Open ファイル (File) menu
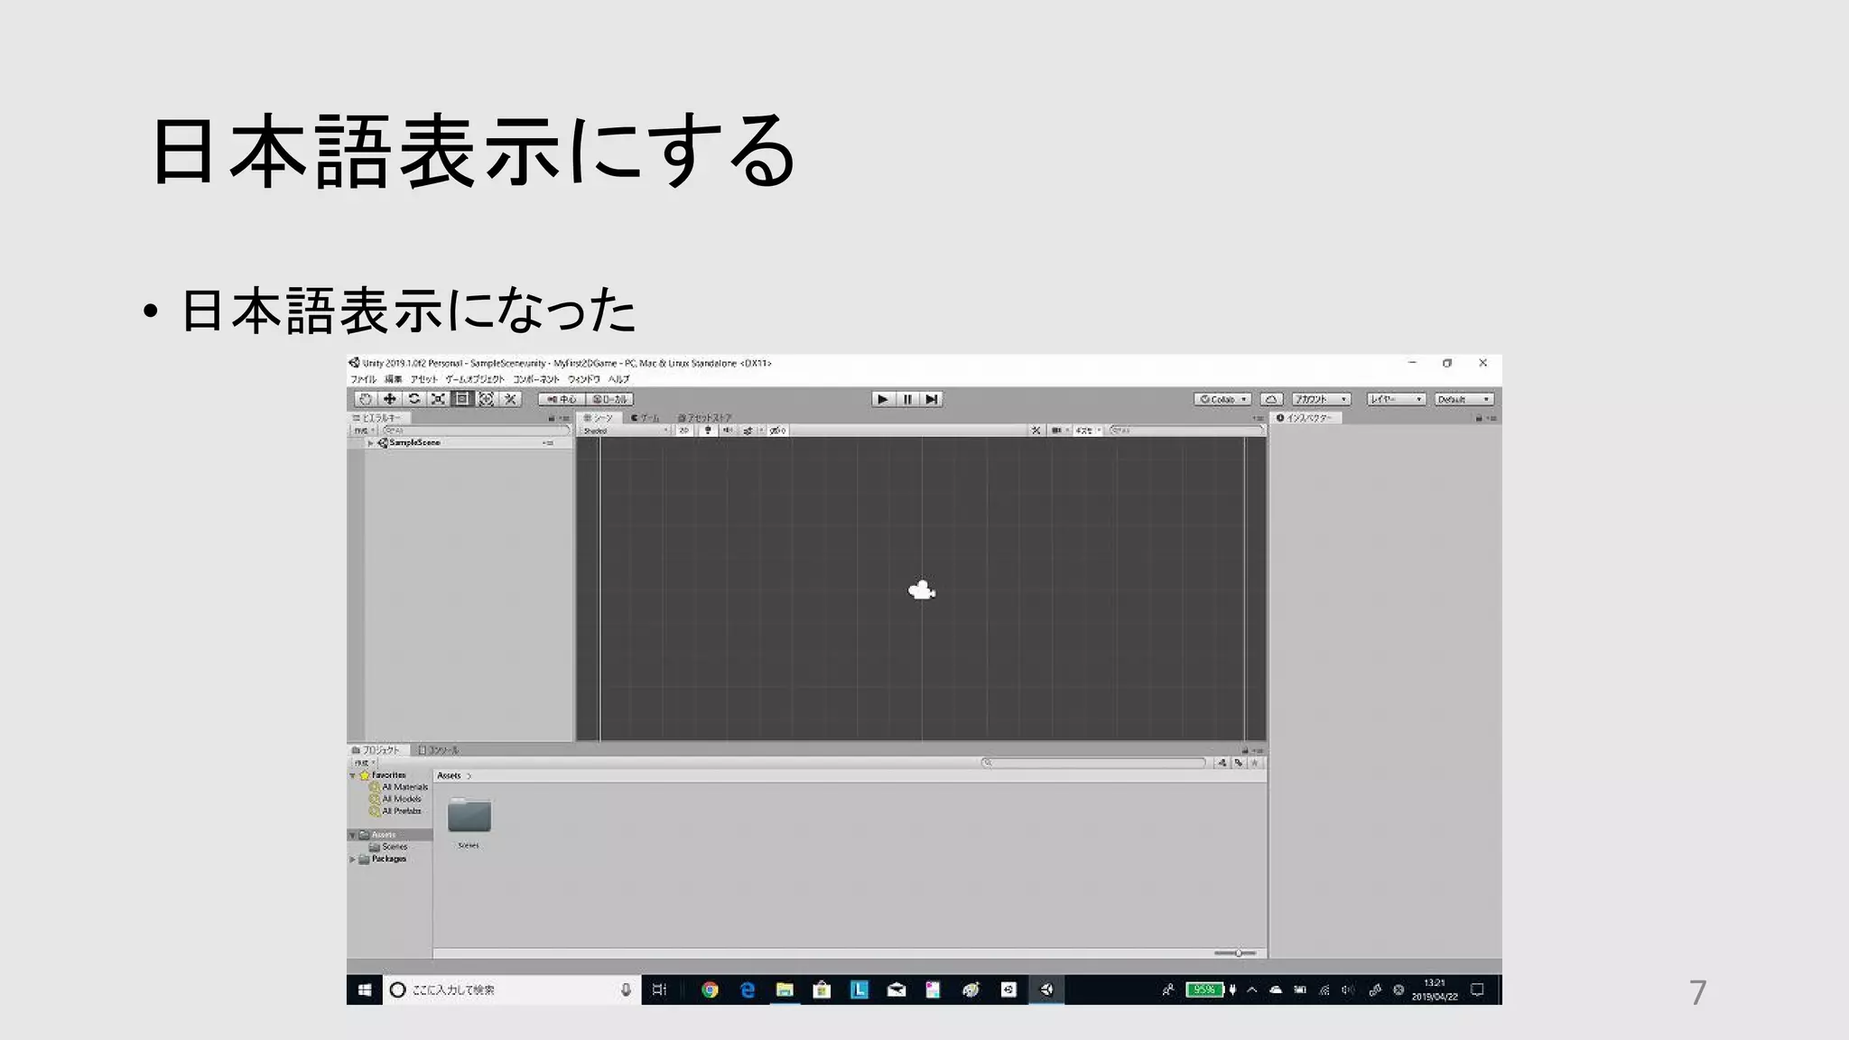1849x1040 pixels. pos(363,379)
